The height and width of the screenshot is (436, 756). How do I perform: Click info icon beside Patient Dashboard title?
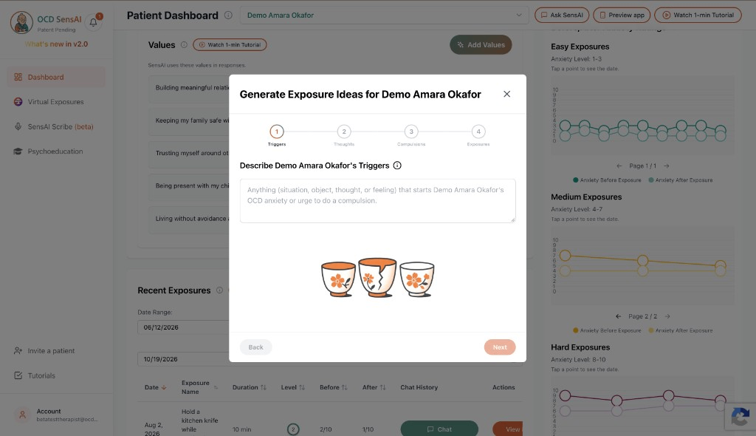(x=229, y=16)
